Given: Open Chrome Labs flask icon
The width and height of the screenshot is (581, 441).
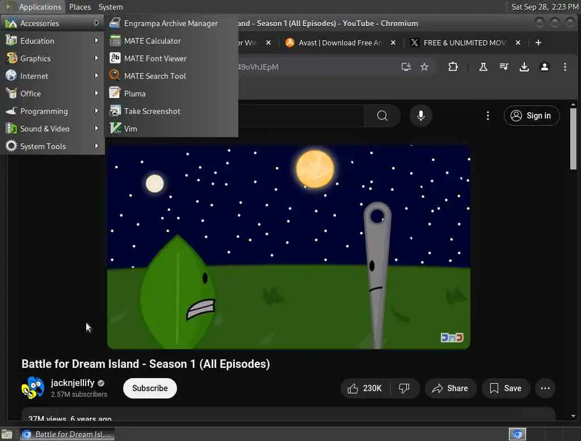Looking at the screenshot, I should [x=483, y=67].
